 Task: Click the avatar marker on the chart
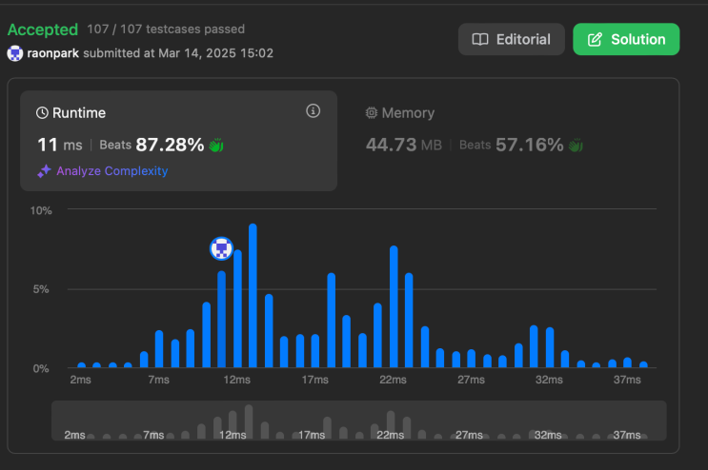click(x=221, y=248)
